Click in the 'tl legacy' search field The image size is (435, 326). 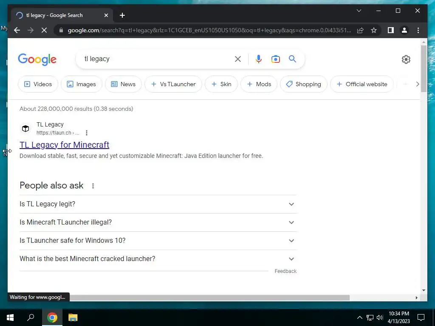point(158,59)
